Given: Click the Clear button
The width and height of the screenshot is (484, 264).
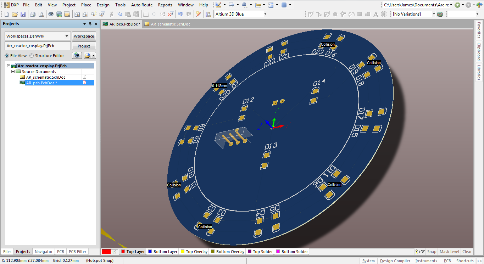Looking at the screenshot, I should click(467, 252).
